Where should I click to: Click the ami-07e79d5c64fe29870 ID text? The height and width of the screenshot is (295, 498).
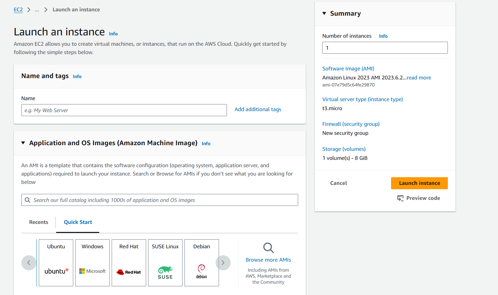pyautogui.click(x=348, y=85)
